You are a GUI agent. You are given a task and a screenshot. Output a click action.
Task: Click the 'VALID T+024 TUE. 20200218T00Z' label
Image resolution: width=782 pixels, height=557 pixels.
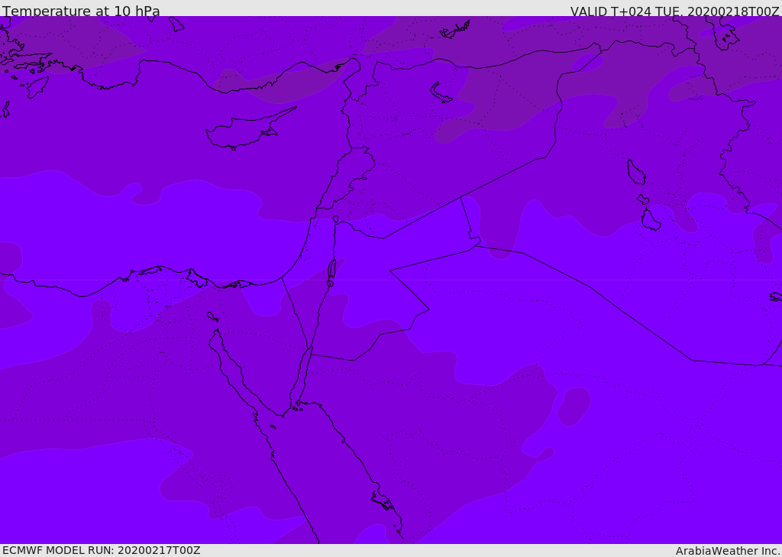(675, 11)
